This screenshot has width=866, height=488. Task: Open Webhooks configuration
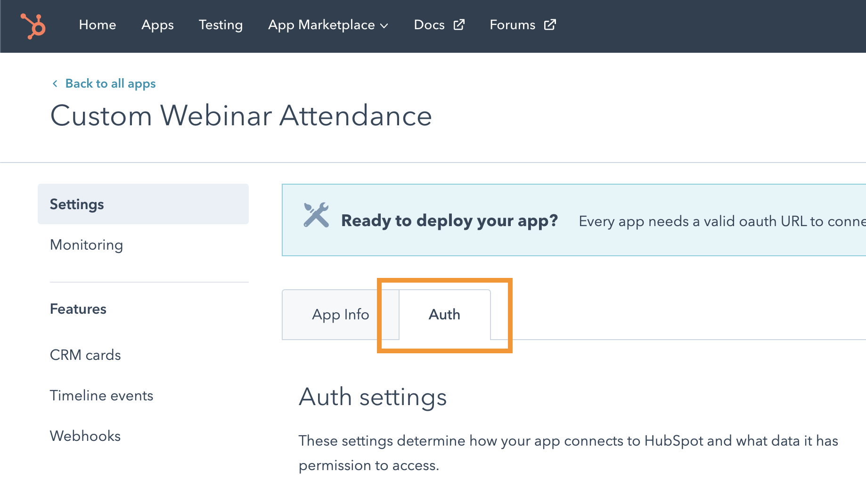click(x=85, y=436)
